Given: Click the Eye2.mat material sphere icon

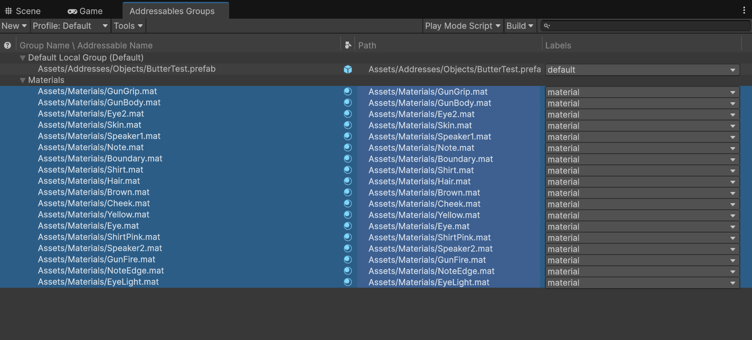Looking at the screenshot, I should point(347,114).
